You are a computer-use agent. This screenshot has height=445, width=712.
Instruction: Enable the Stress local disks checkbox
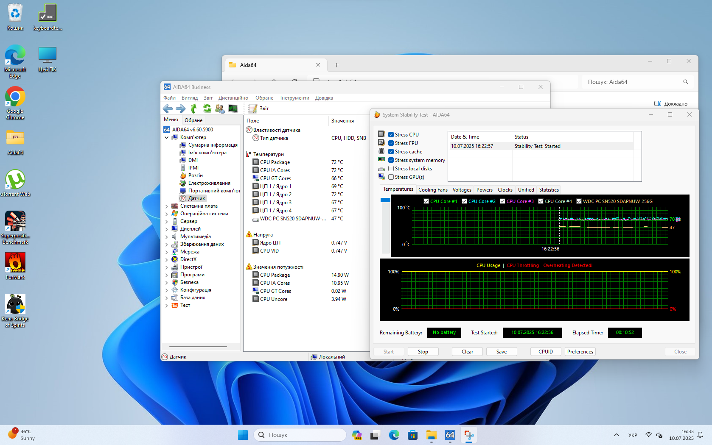pos(391,169)
